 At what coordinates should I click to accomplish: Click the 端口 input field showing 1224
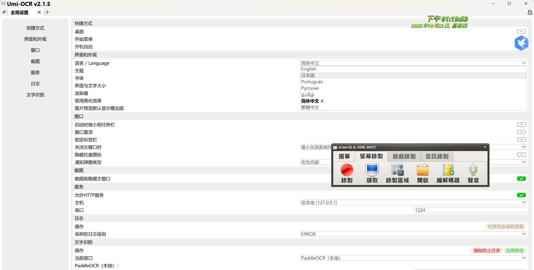pyautogui.click(x=470, y=210)
